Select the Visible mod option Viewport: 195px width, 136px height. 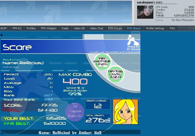pos(75,111)
